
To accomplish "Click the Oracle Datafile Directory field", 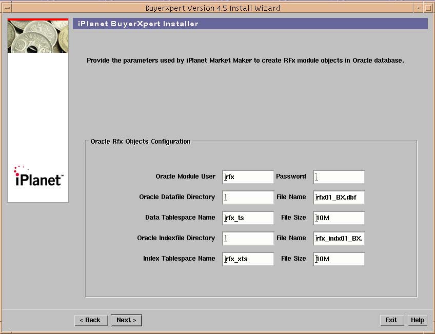I will pyautogui.click(x=248, y=197).
